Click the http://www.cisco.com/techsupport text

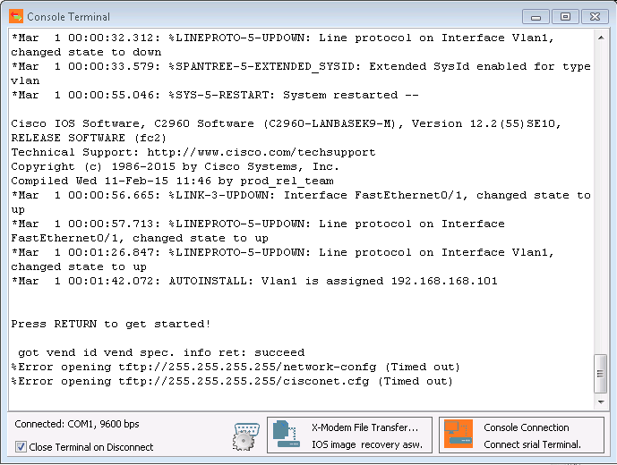click(261, 152)
